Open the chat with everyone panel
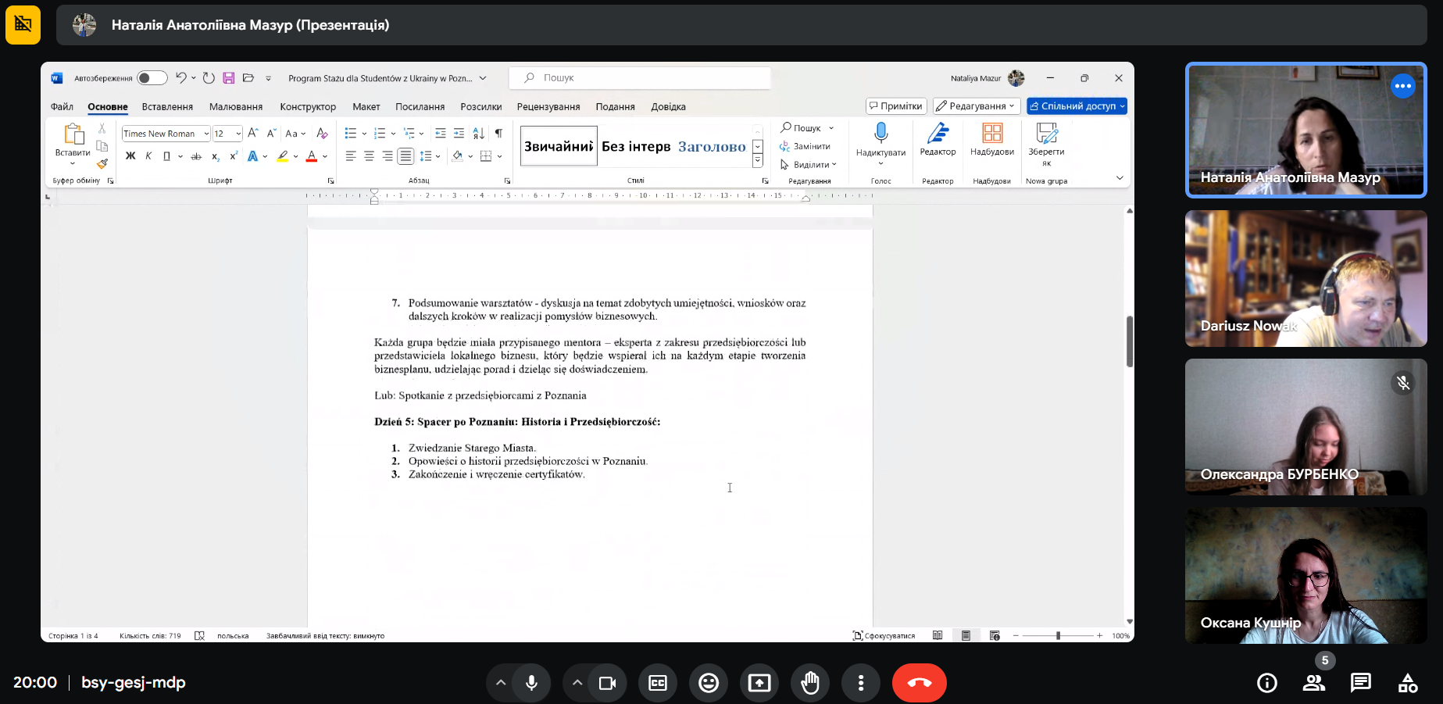 point(1360,683)
